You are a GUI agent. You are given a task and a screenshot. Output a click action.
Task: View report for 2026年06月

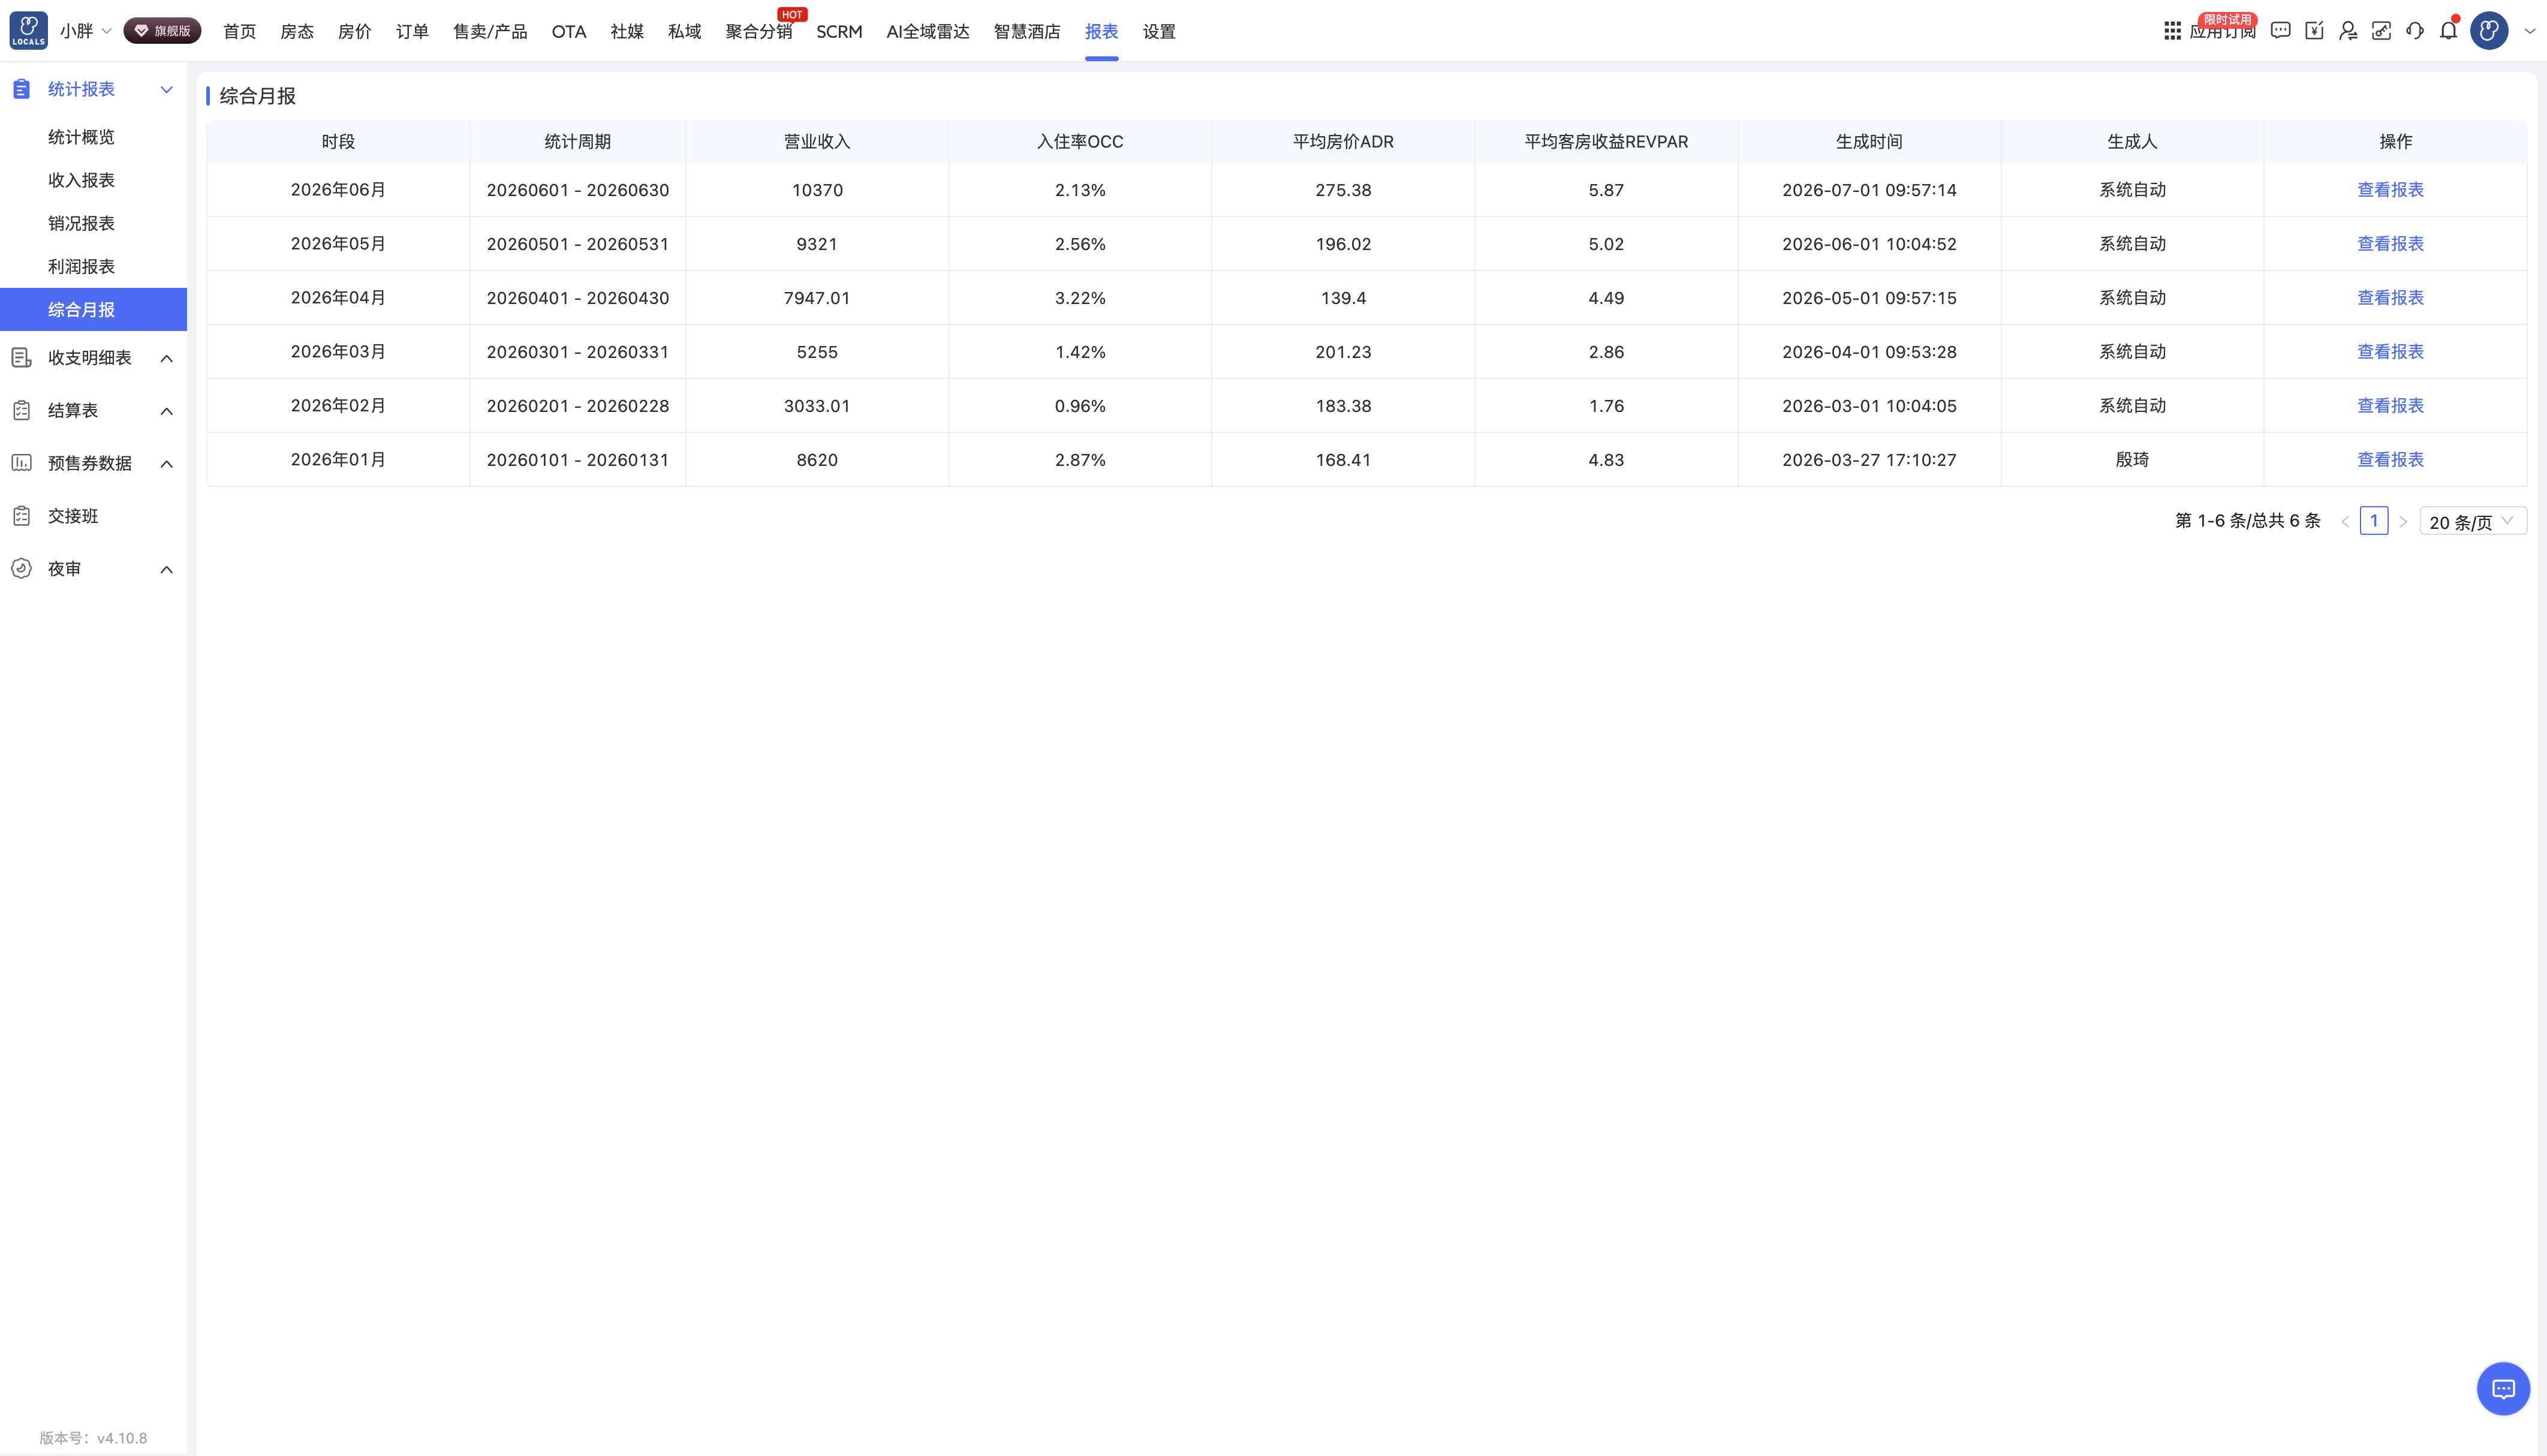click(x=2390, y=190)
